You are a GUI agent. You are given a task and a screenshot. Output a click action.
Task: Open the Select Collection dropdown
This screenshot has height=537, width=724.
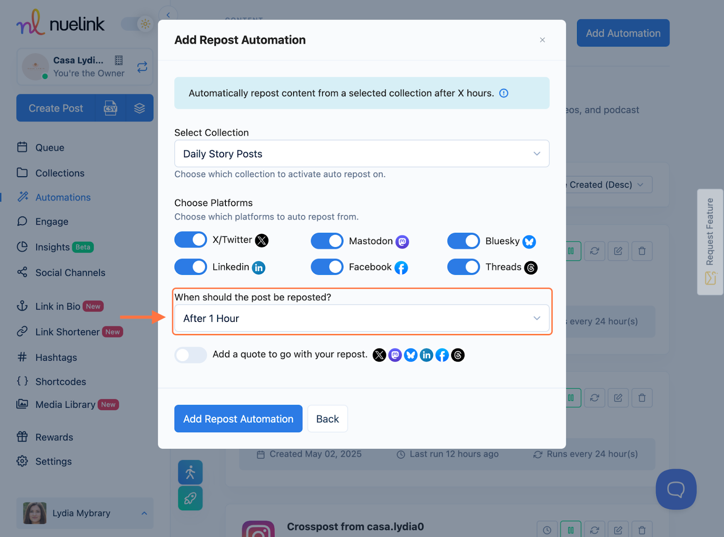coord(362,154)
